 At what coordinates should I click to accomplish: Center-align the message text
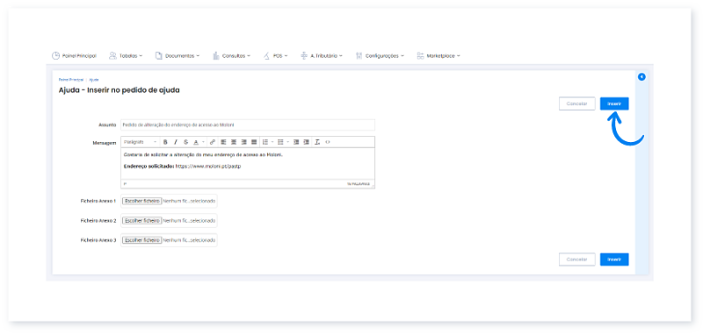(234, 142)
